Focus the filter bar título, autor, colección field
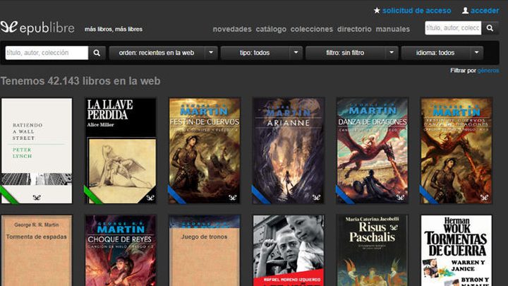 47,53
